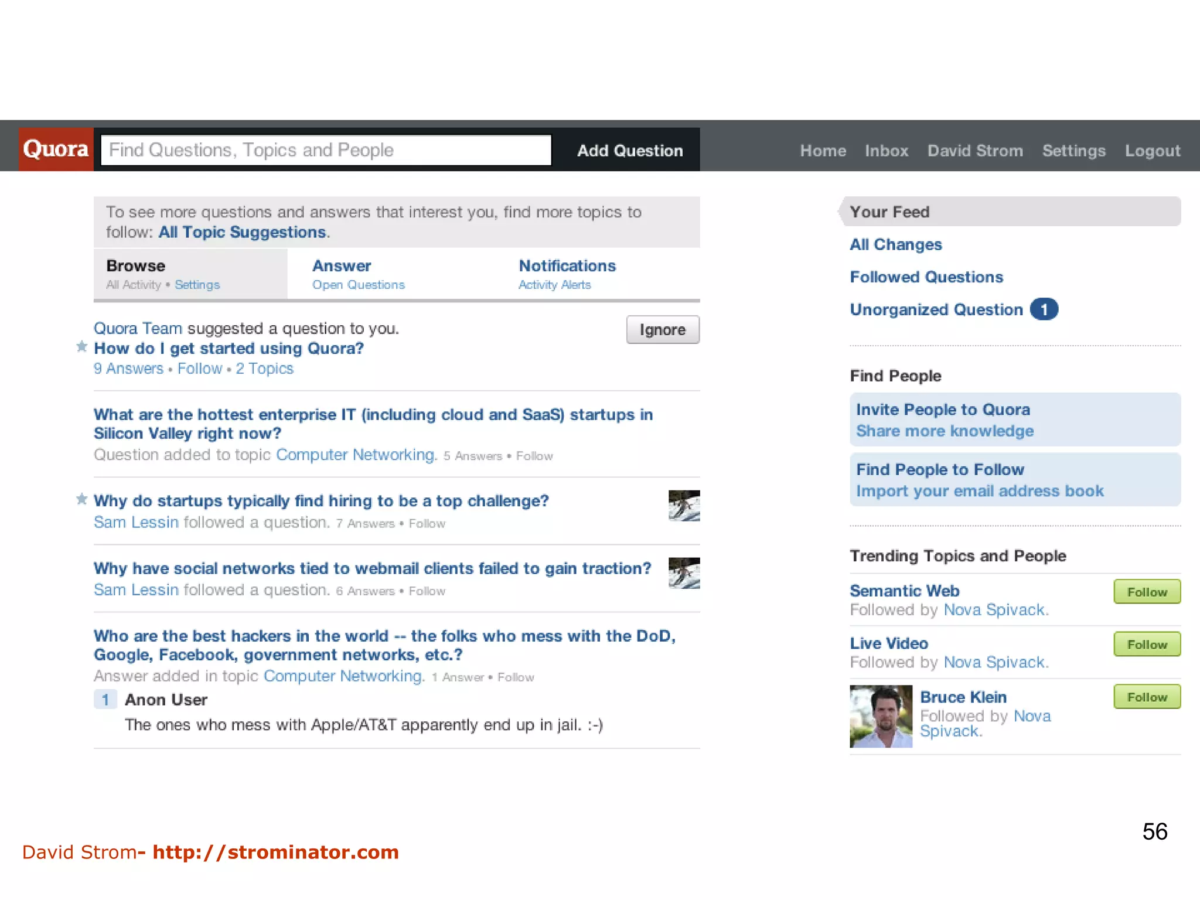Click Invite People to Quora
Screen dimensions: 1200x900
pyautogui.click(x=942, y=410)
